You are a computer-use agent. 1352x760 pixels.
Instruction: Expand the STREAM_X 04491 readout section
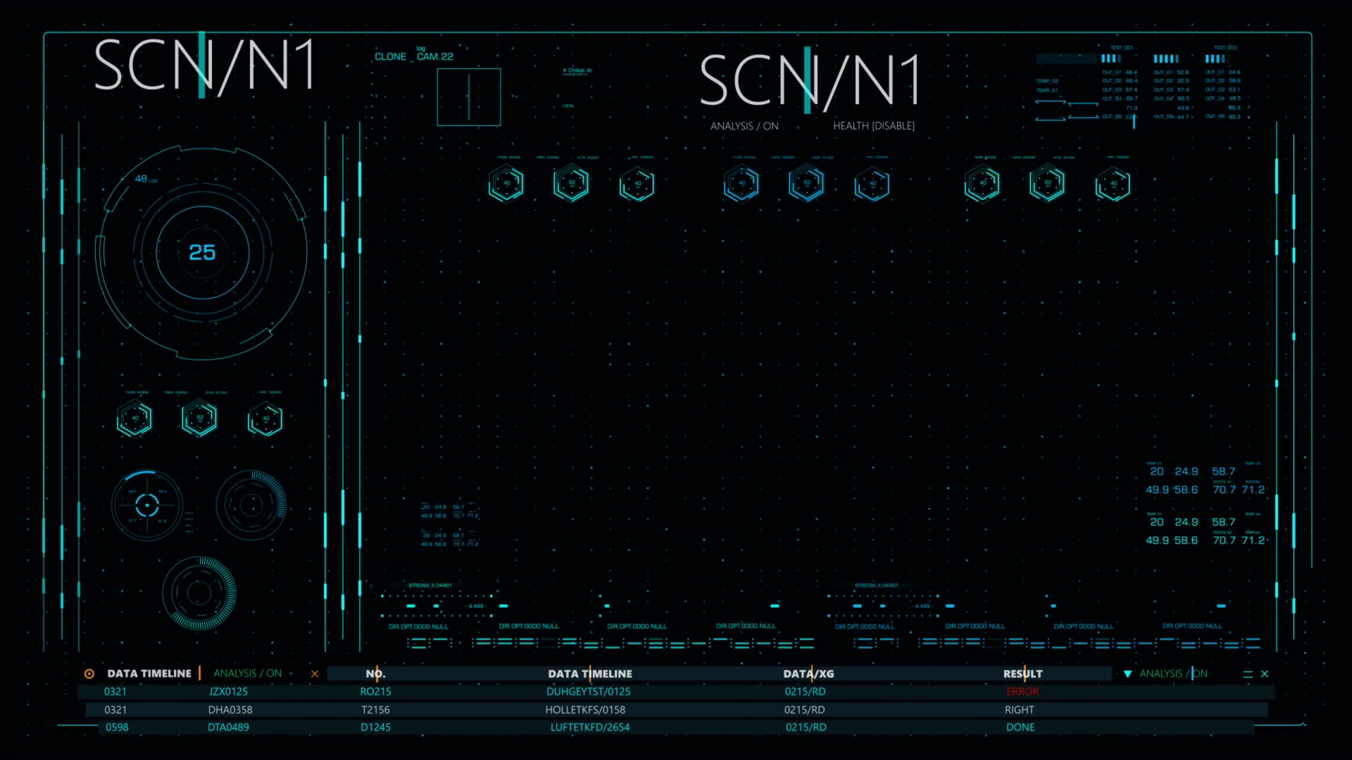(432, 585)
